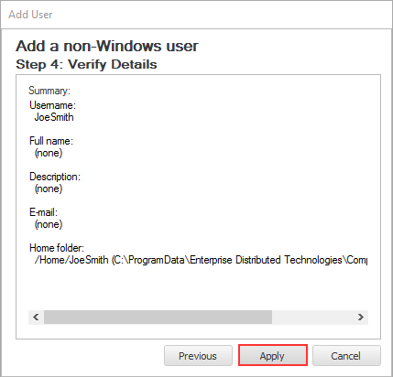This screenshot has width=393, height=377.
Task: Click (none) value under Full name
Action: [x=49, y=153]
